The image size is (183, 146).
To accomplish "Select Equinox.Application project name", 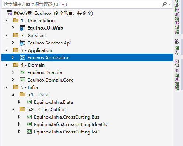I will click(48, 58).
